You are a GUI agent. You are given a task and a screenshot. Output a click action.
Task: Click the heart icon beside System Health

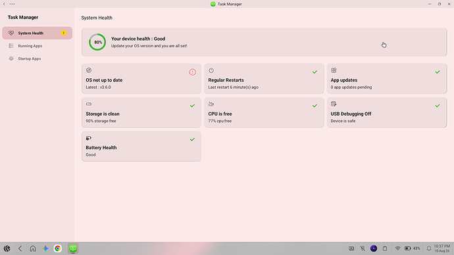point(11,33)
